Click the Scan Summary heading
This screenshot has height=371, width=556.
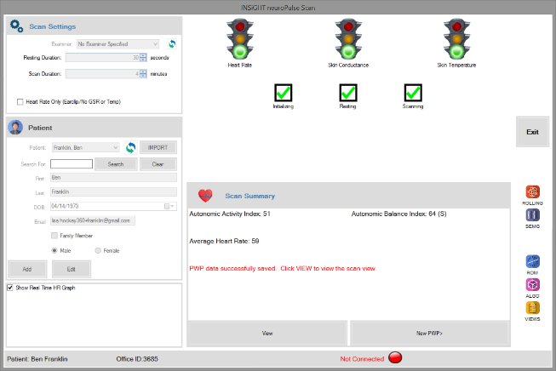[x=250, y=196]
